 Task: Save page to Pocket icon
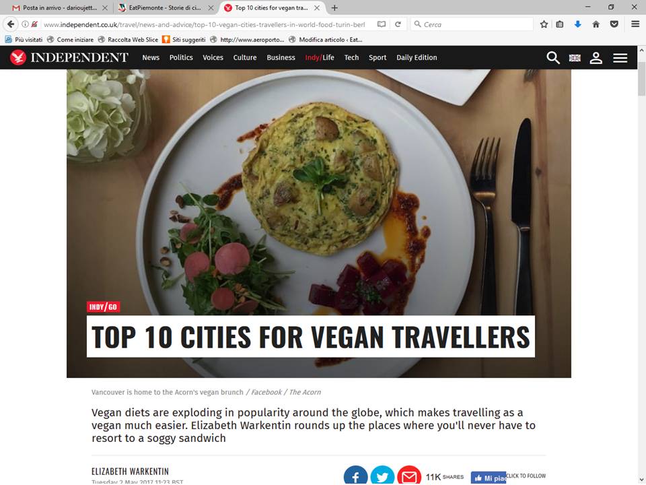614,24
